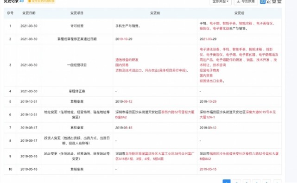Click row 1 after-change text listing 电子烟、智能手表
The width and height of the screenshot is (297, 183).
(x=237, y=26)
